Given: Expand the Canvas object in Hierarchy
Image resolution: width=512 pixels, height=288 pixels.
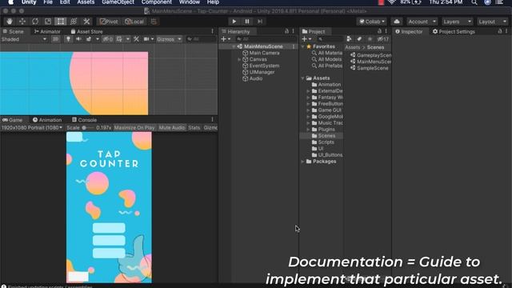Looking at the screenshot, I should tap(239, 59).
